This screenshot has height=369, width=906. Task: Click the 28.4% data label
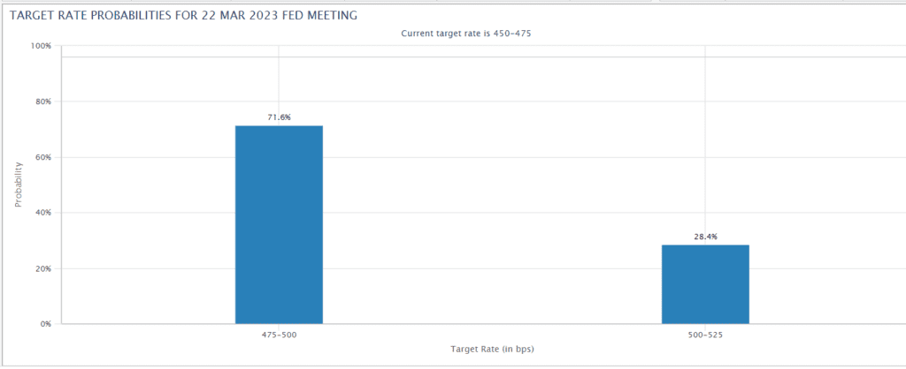pyautogui.click(x=705, y=237)
